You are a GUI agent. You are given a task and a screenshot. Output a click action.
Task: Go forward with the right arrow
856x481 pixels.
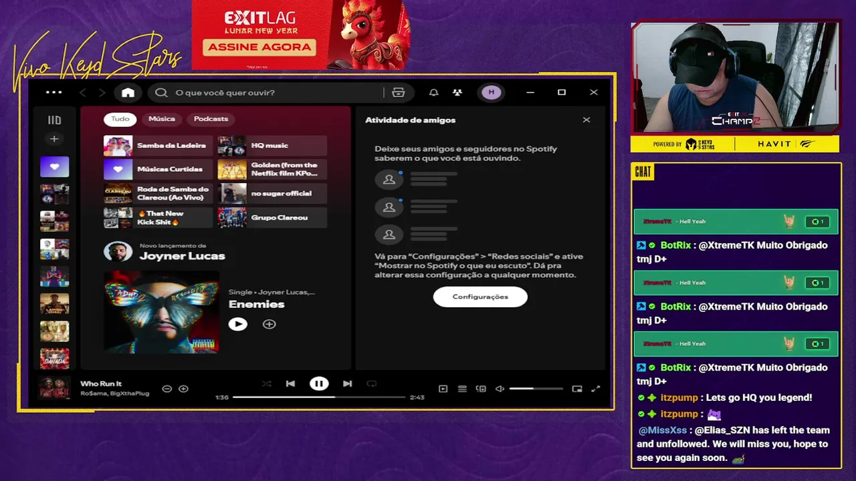(x=102, y=92)
